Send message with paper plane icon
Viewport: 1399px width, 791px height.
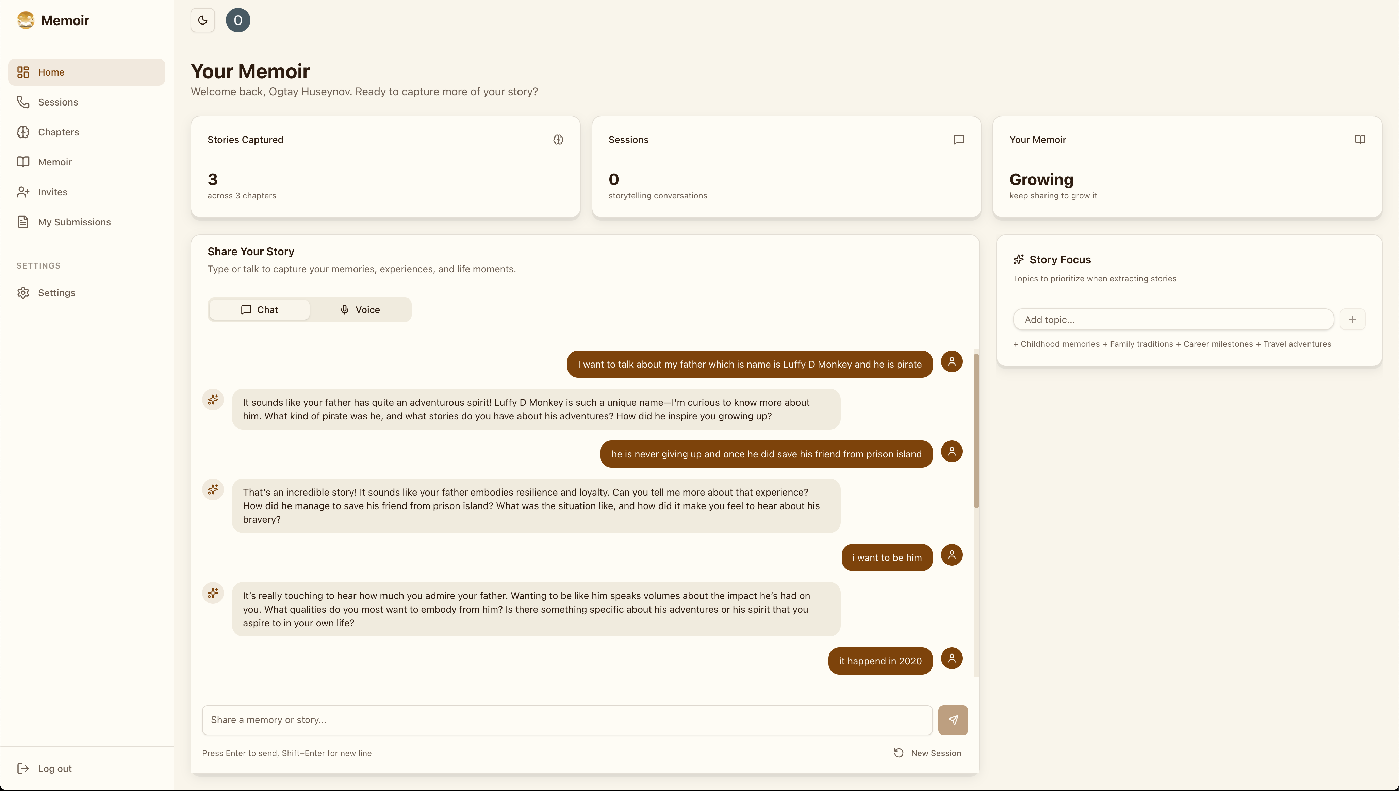(953, 720)
